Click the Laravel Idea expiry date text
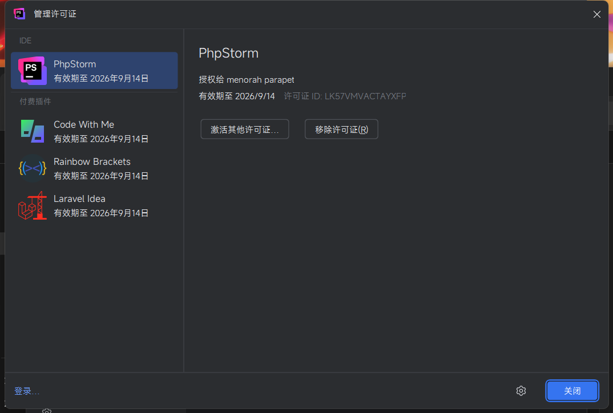The width and height of the screenshot is (613, 413). (101, 213)
